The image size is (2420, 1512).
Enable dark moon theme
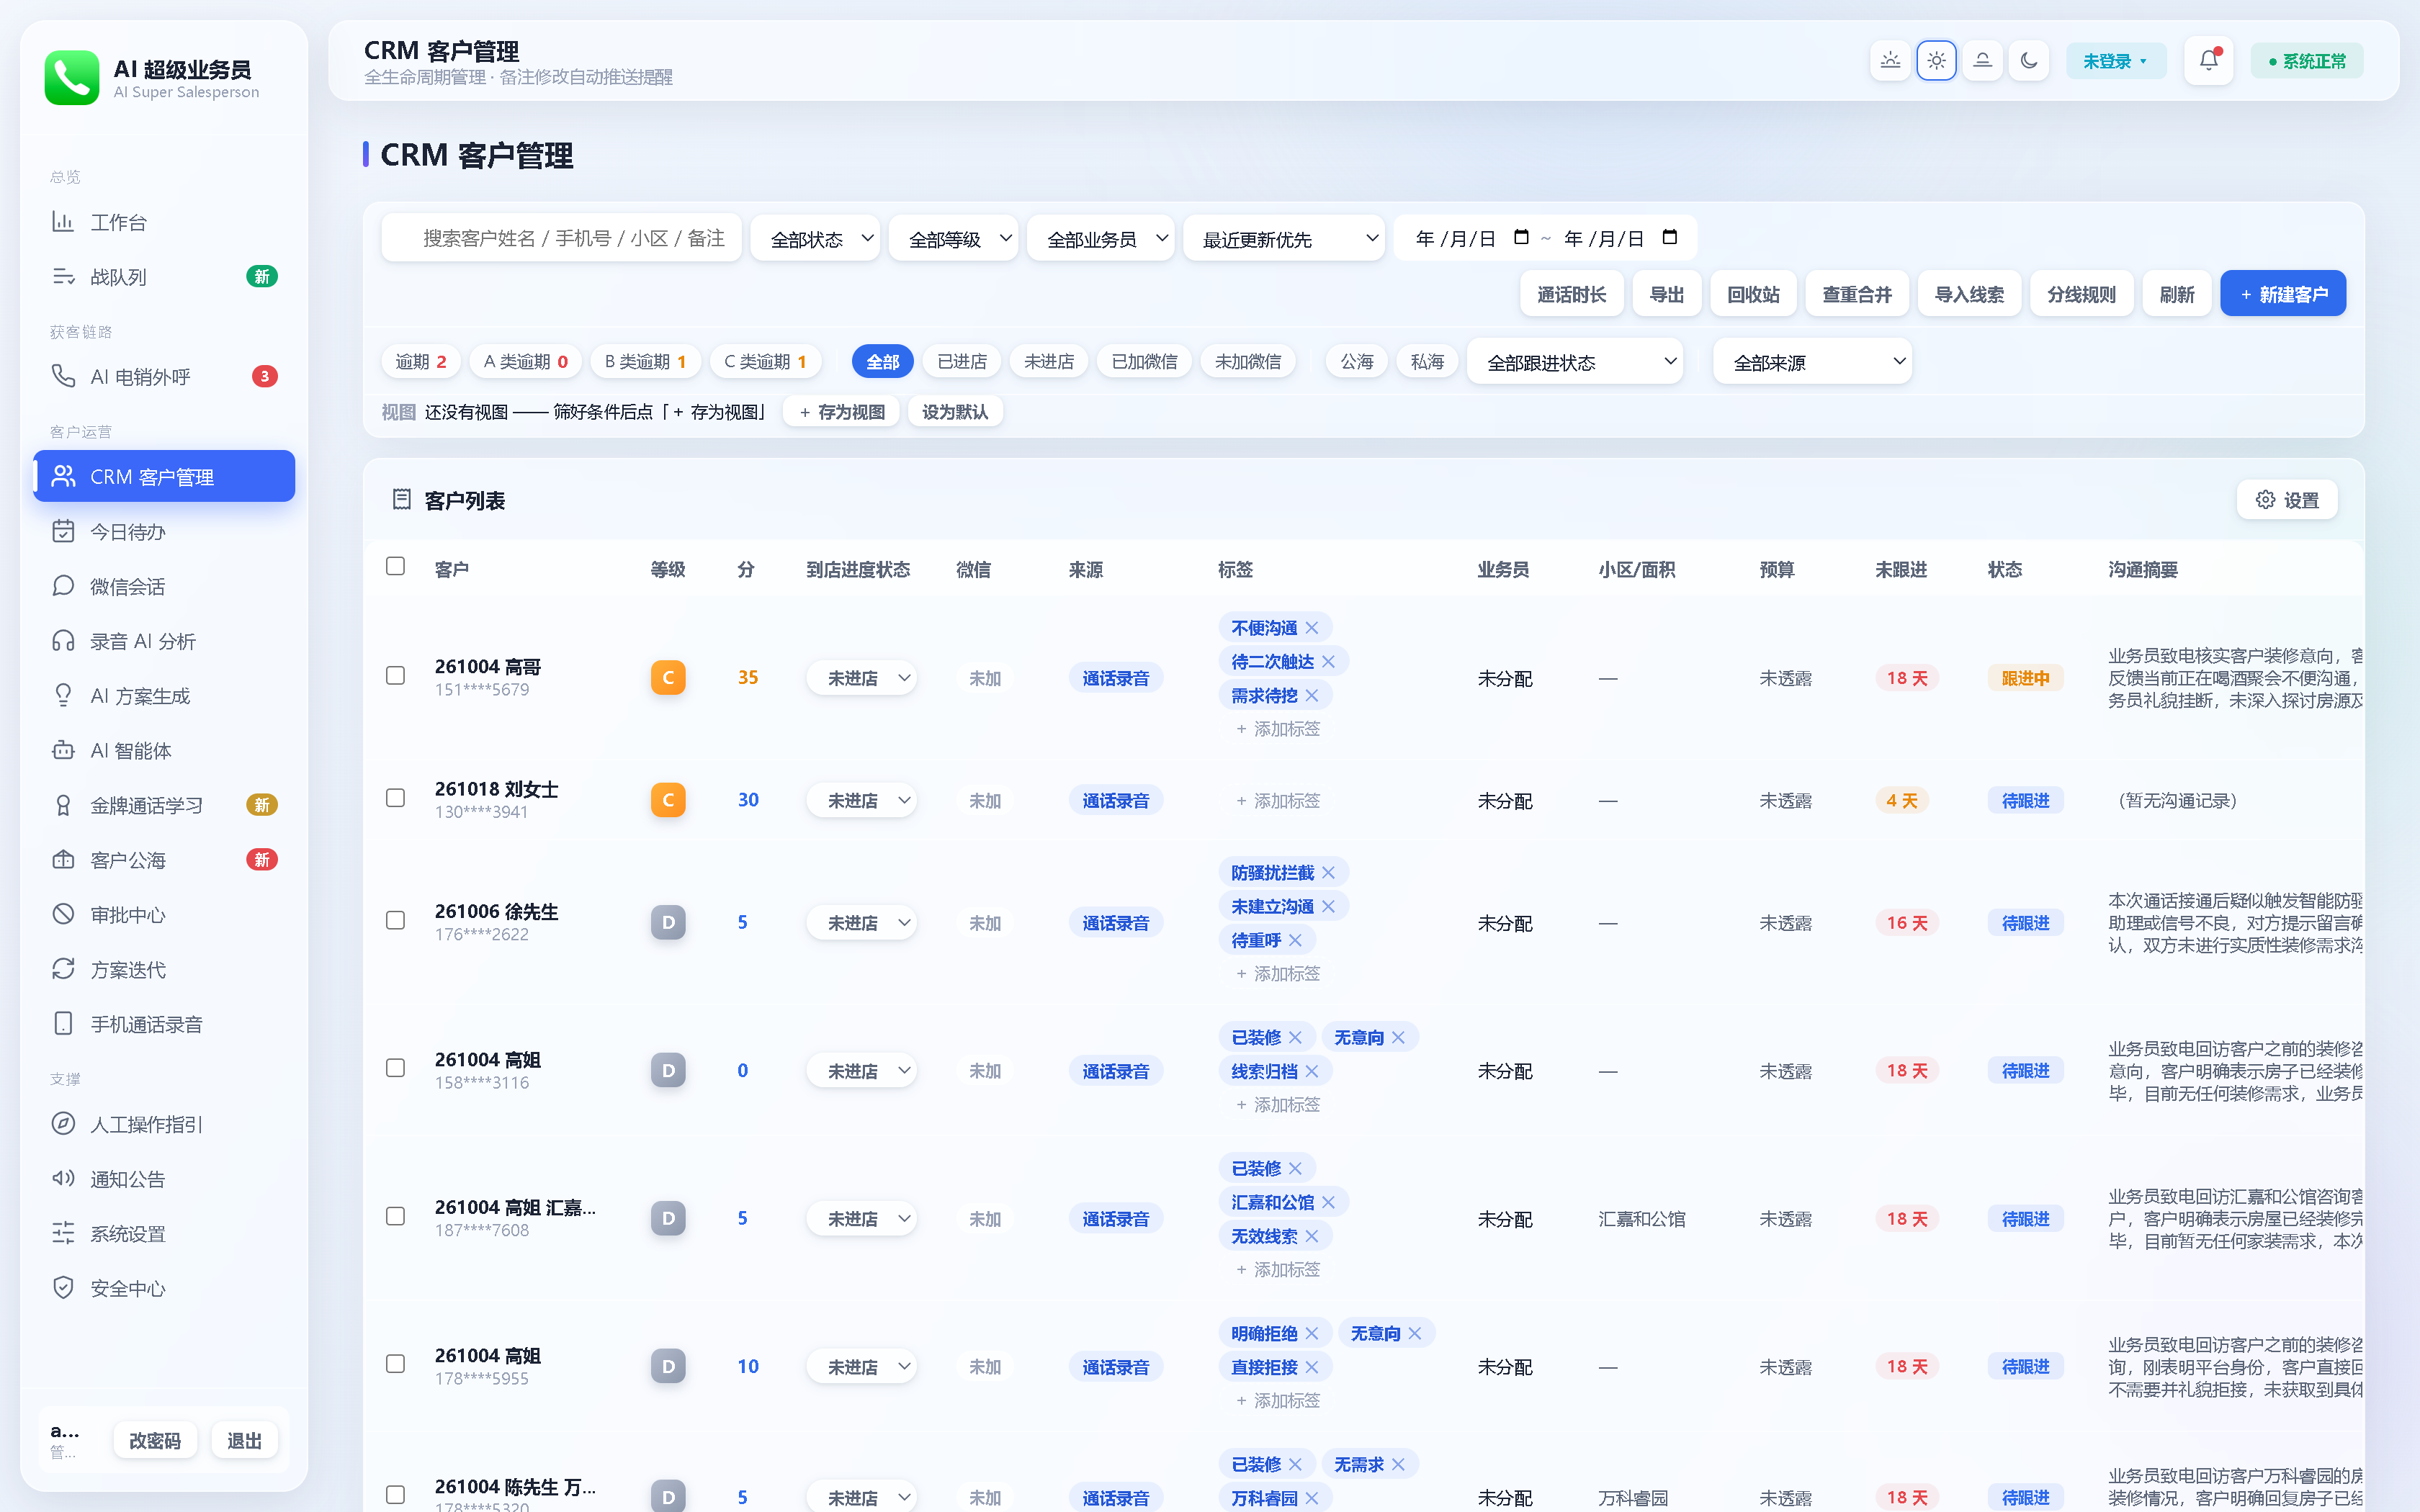pos(2028,61)
